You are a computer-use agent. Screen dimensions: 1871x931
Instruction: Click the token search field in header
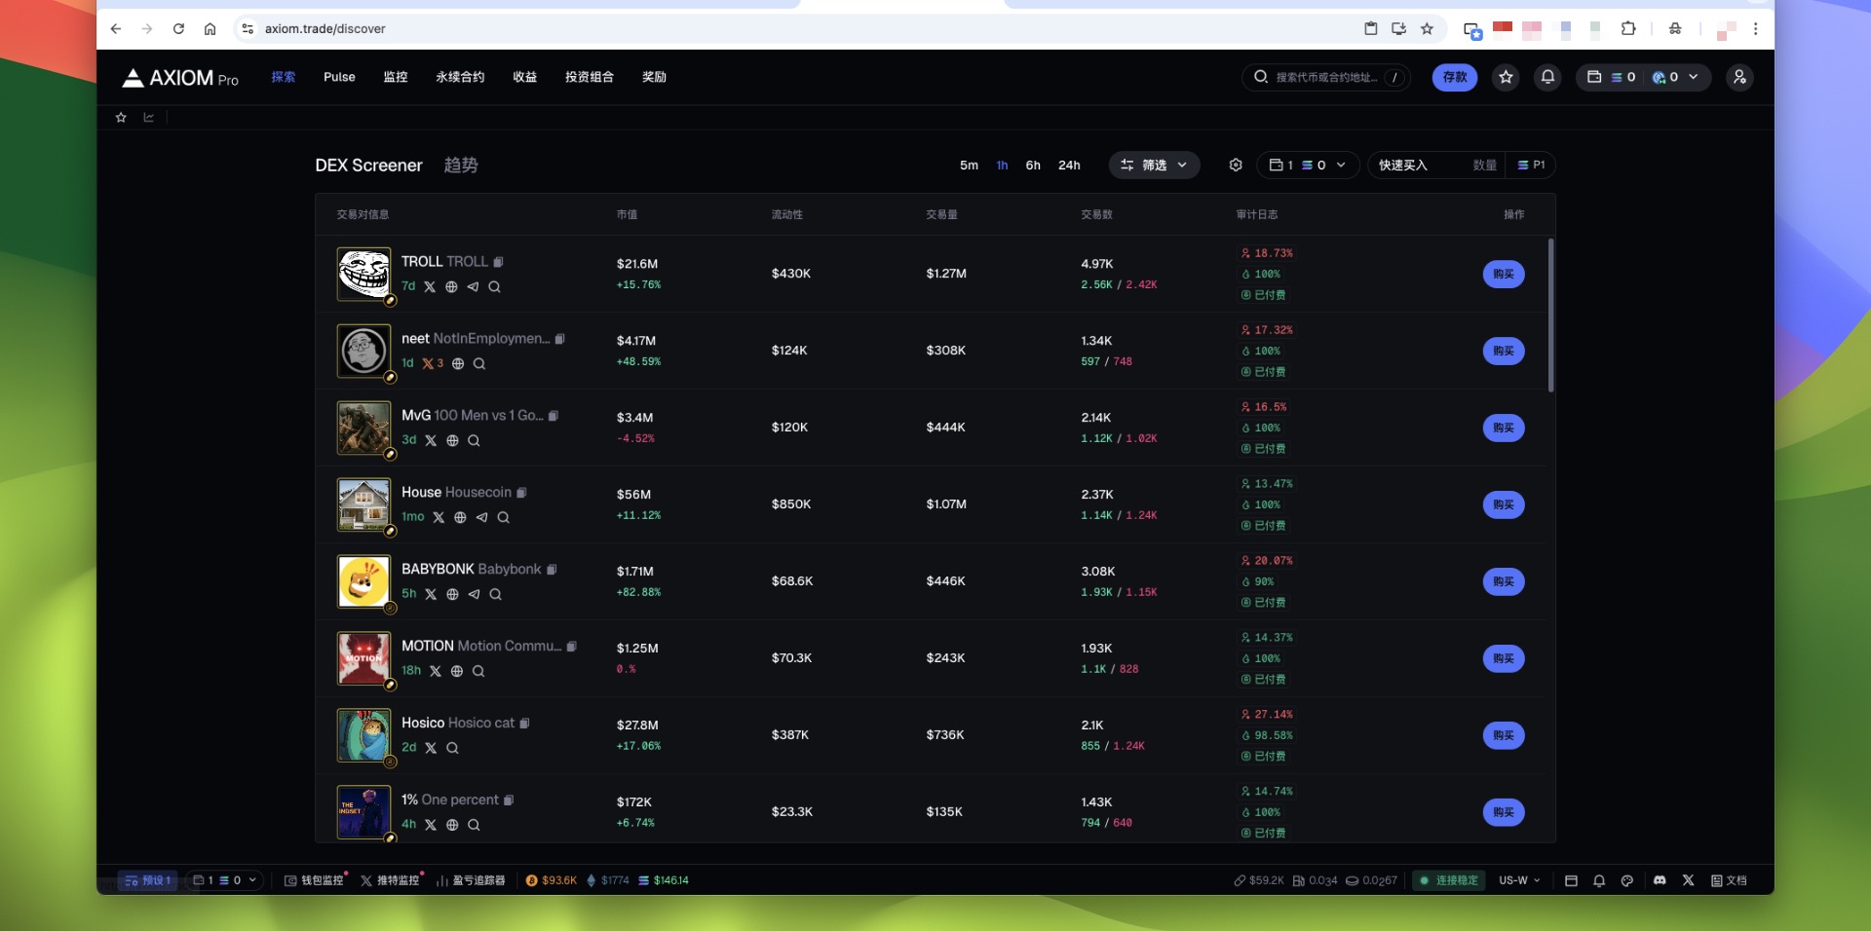[1325, 77]
